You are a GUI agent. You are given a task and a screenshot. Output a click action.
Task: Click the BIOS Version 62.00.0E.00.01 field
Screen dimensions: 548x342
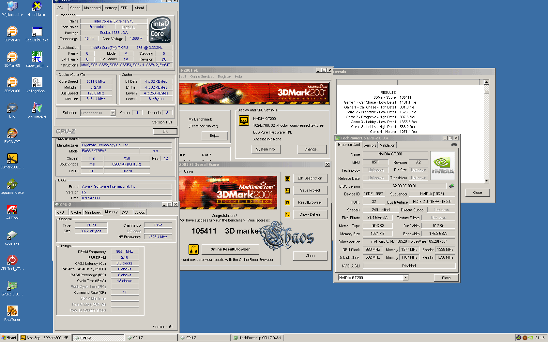[x=404, y=186]
